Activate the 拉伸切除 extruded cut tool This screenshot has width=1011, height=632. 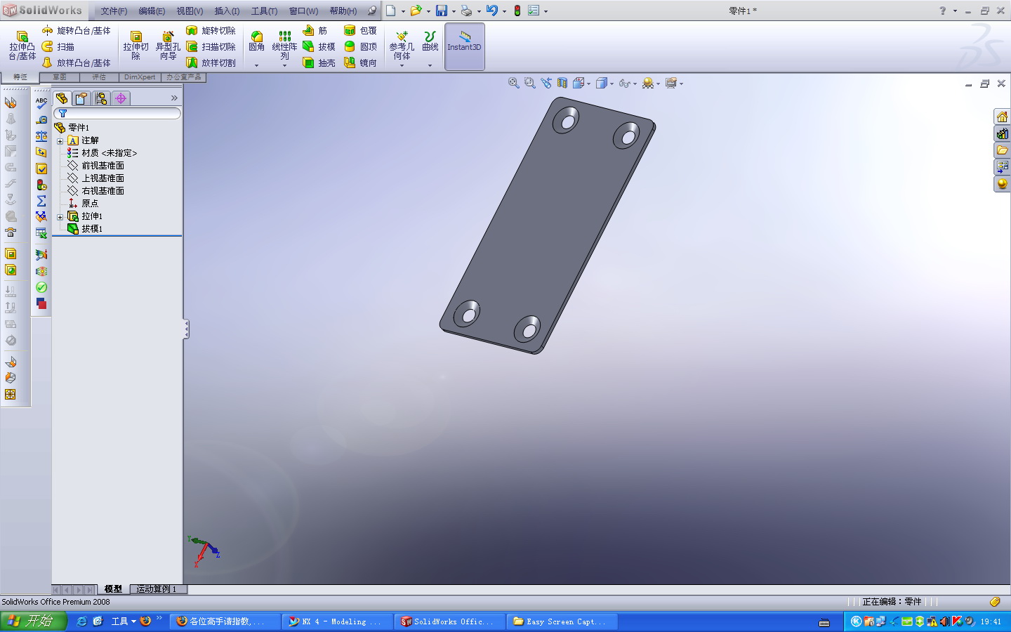coord(136,46)
